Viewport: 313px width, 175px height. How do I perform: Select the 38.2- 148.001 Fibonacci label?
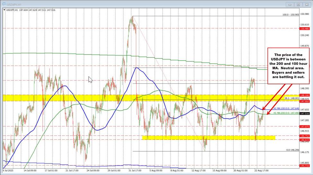tap(291, 98)
